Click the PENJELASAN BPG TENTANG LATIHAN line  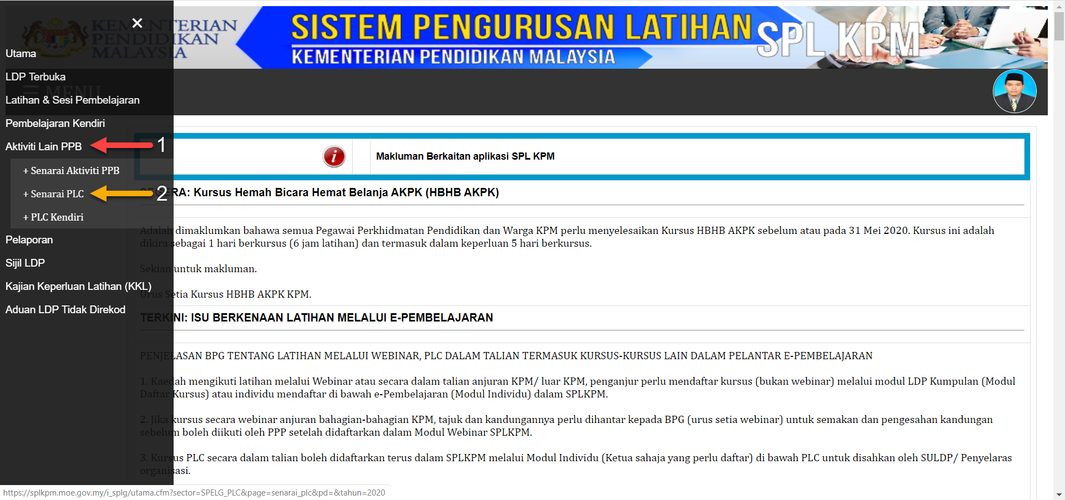(x=506, y=356)
